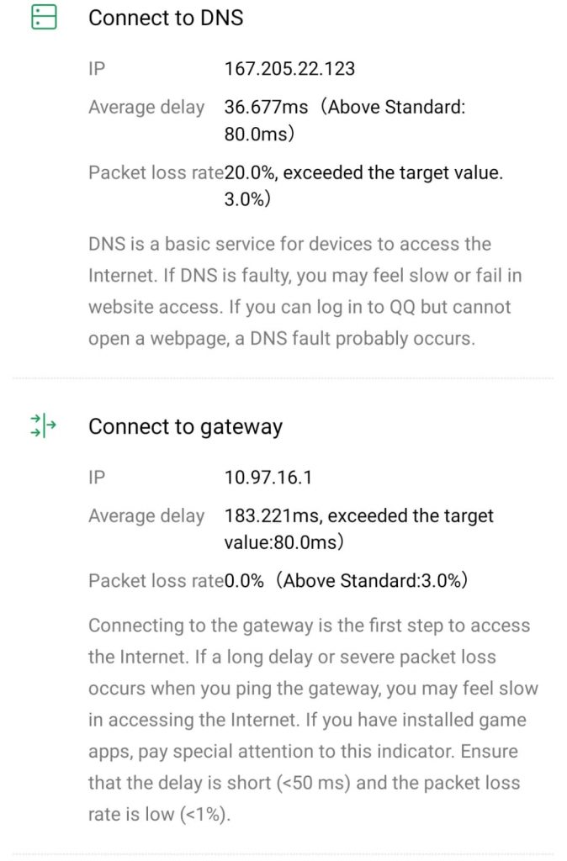Tap the DNS server icon
Viewport: 567px width, 861px height.
click(x=43, y=18)
